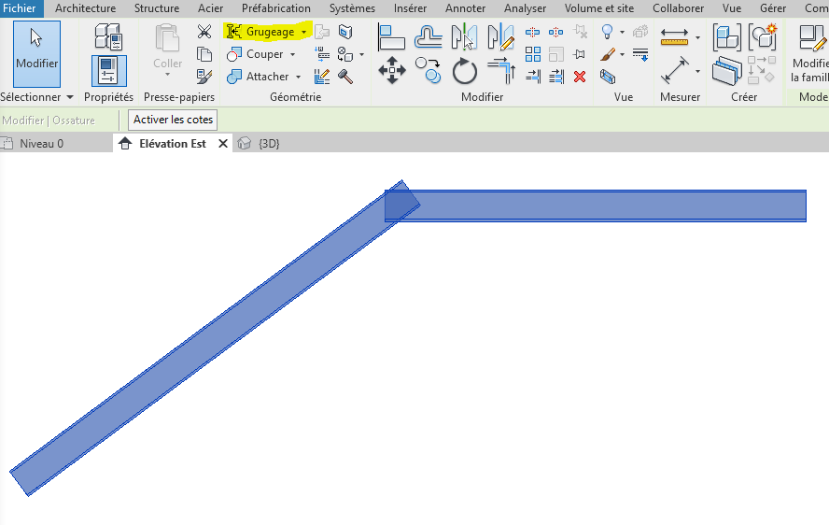Click the Offset tool icon
This screenshot has height=525, width=829.
pyautogui.click(x=429, y=37)
